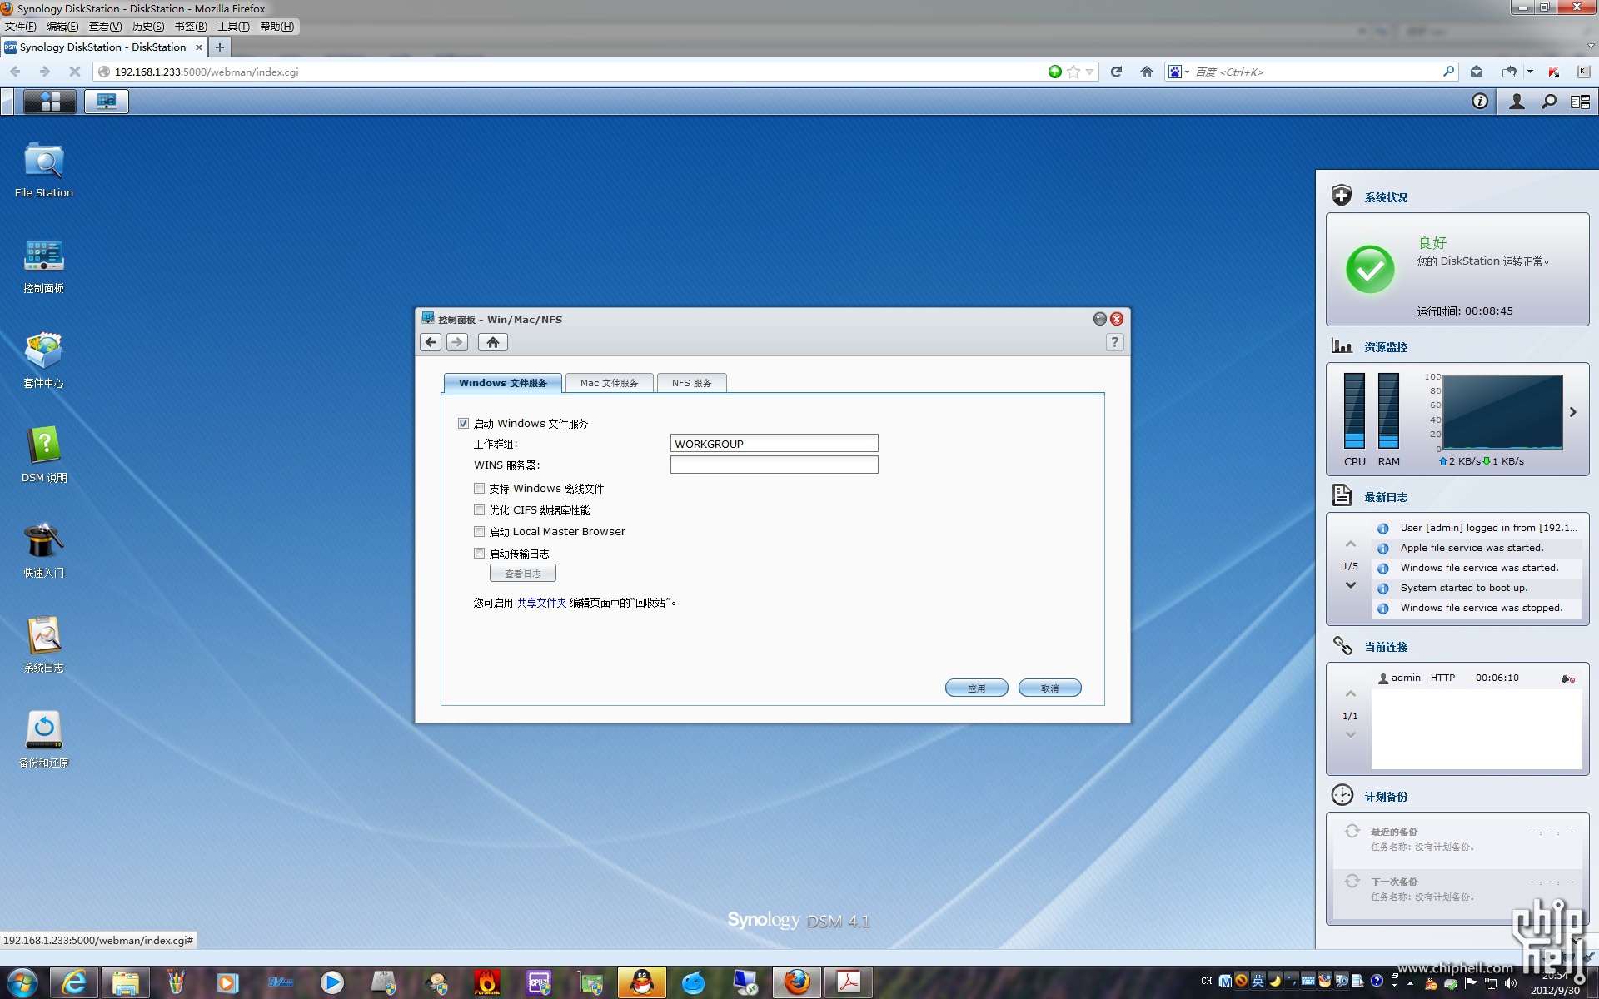Open Internet Explorer from taskbar
The height and width of the screenshot is (999, 1599).
coord(74,982)
